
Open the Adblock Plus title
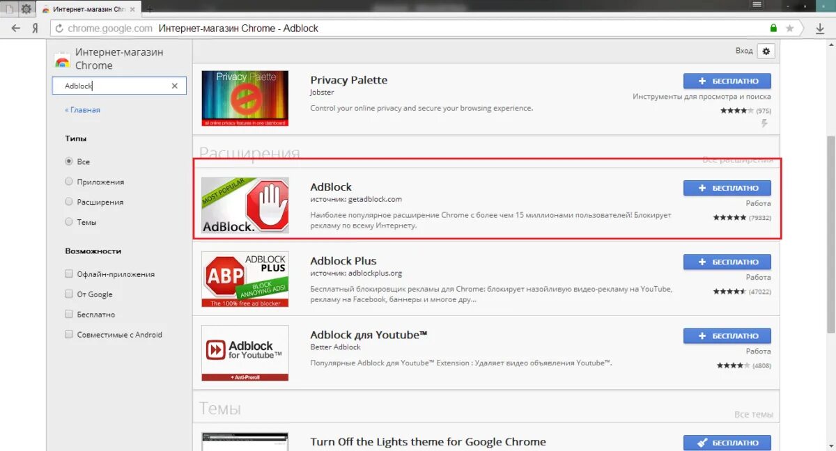[x=343, y=261]
